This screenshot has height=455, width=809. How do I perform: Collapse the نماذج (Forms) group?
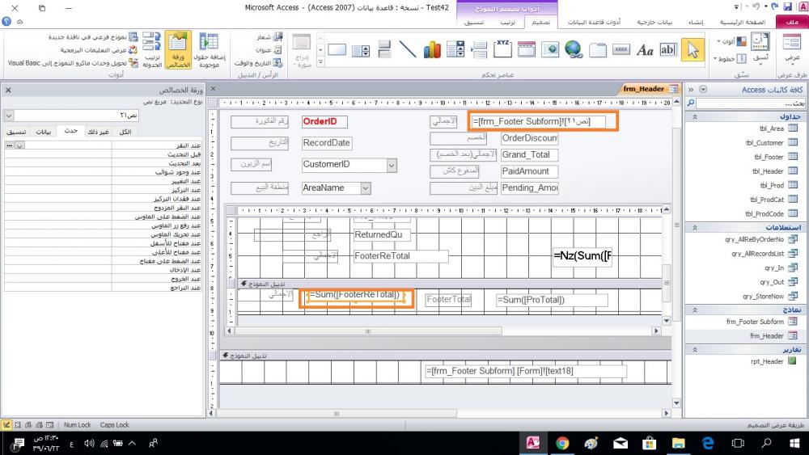[694, 310]
